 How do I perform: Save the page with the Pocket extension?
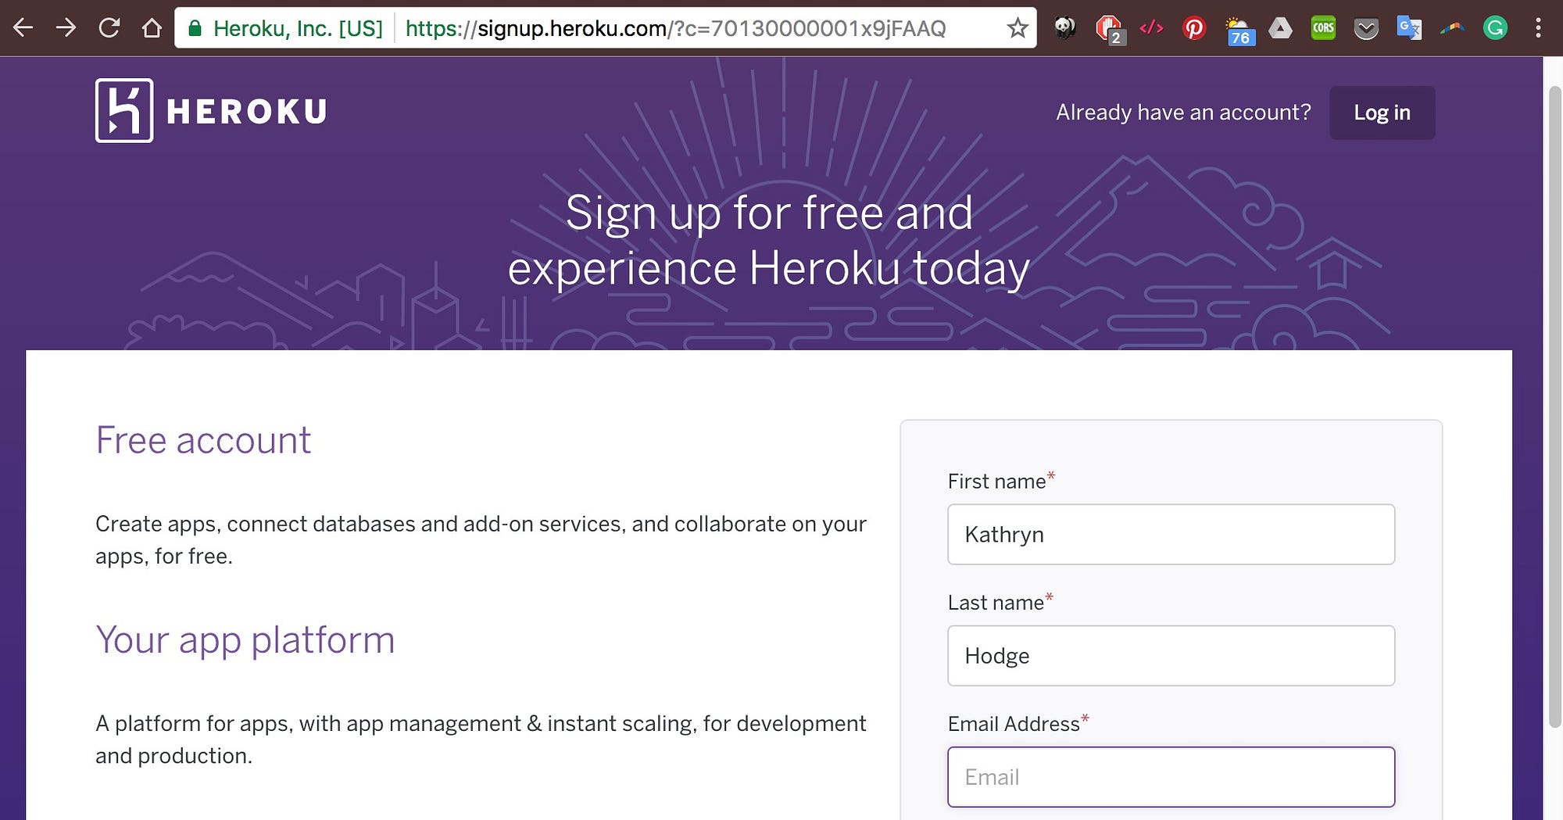point(1366,30)
